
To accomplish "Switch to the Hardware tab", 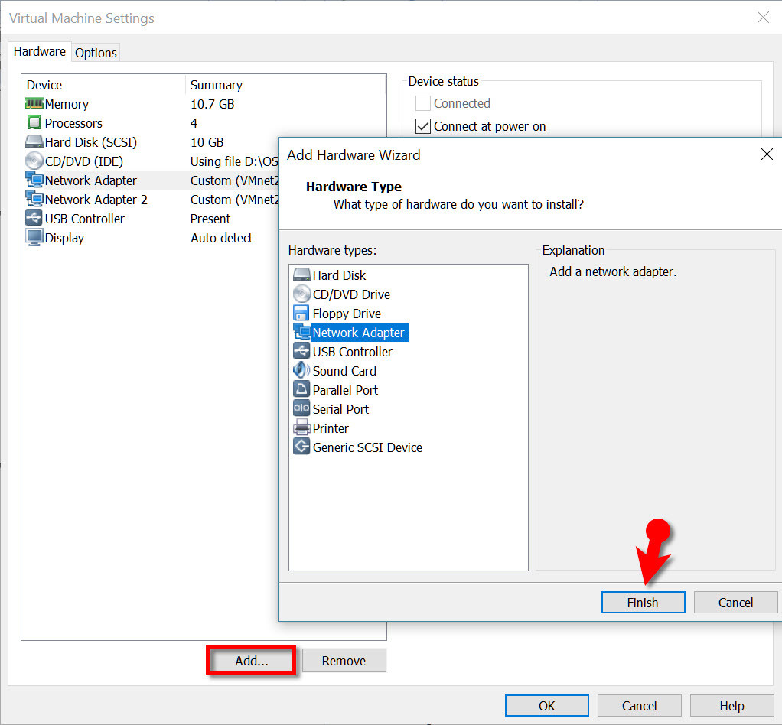I will pyautogui.click(x=39, y=51).
